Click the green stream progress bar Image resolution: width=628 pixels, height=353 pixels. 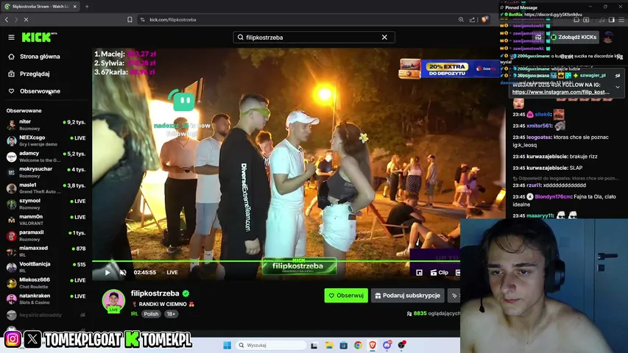tap(276, 261)
